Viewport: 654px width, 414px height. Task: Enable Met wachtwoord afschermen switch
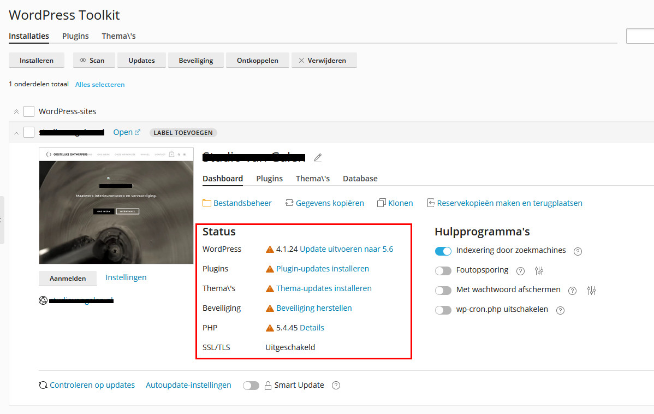click(443, 291)
